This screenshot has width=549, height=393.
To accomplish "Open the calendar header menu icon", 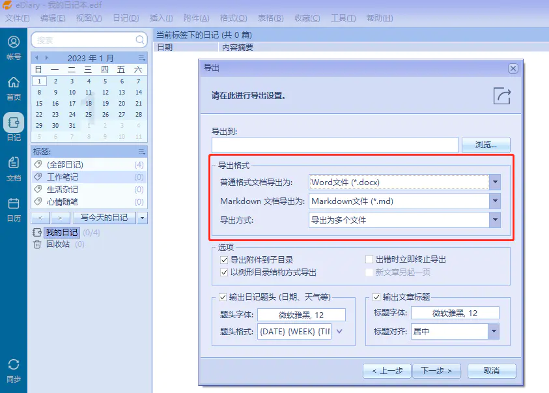I will coord(141,58).
